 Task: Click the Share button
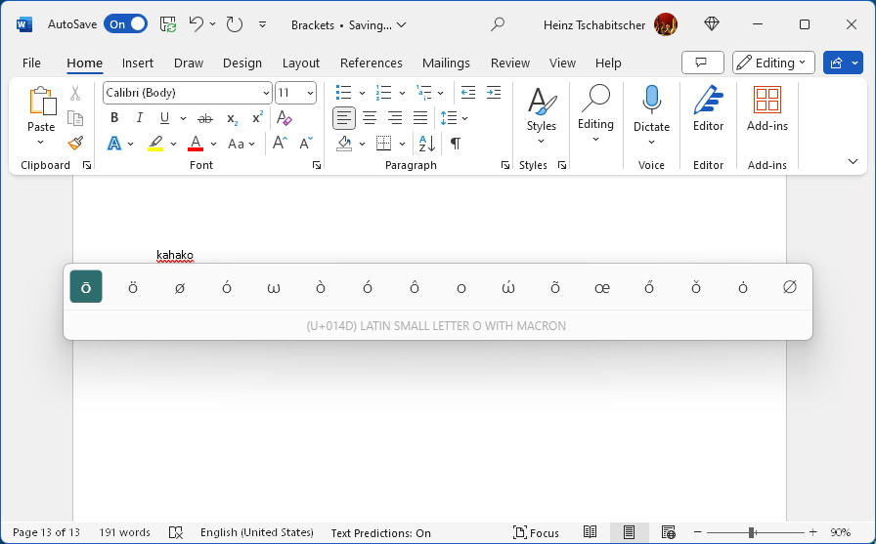point(836,63)
